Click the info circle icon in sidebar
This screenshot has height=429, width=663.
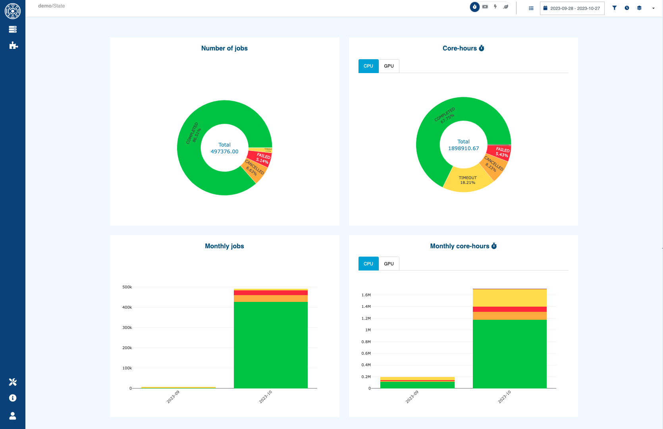click(x=13, y=398)
